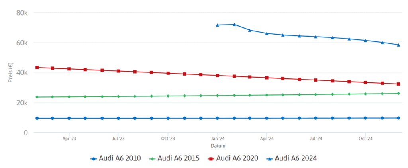Click the 80k label on the y-axis
Screen dimensions: 408x168
22,13
